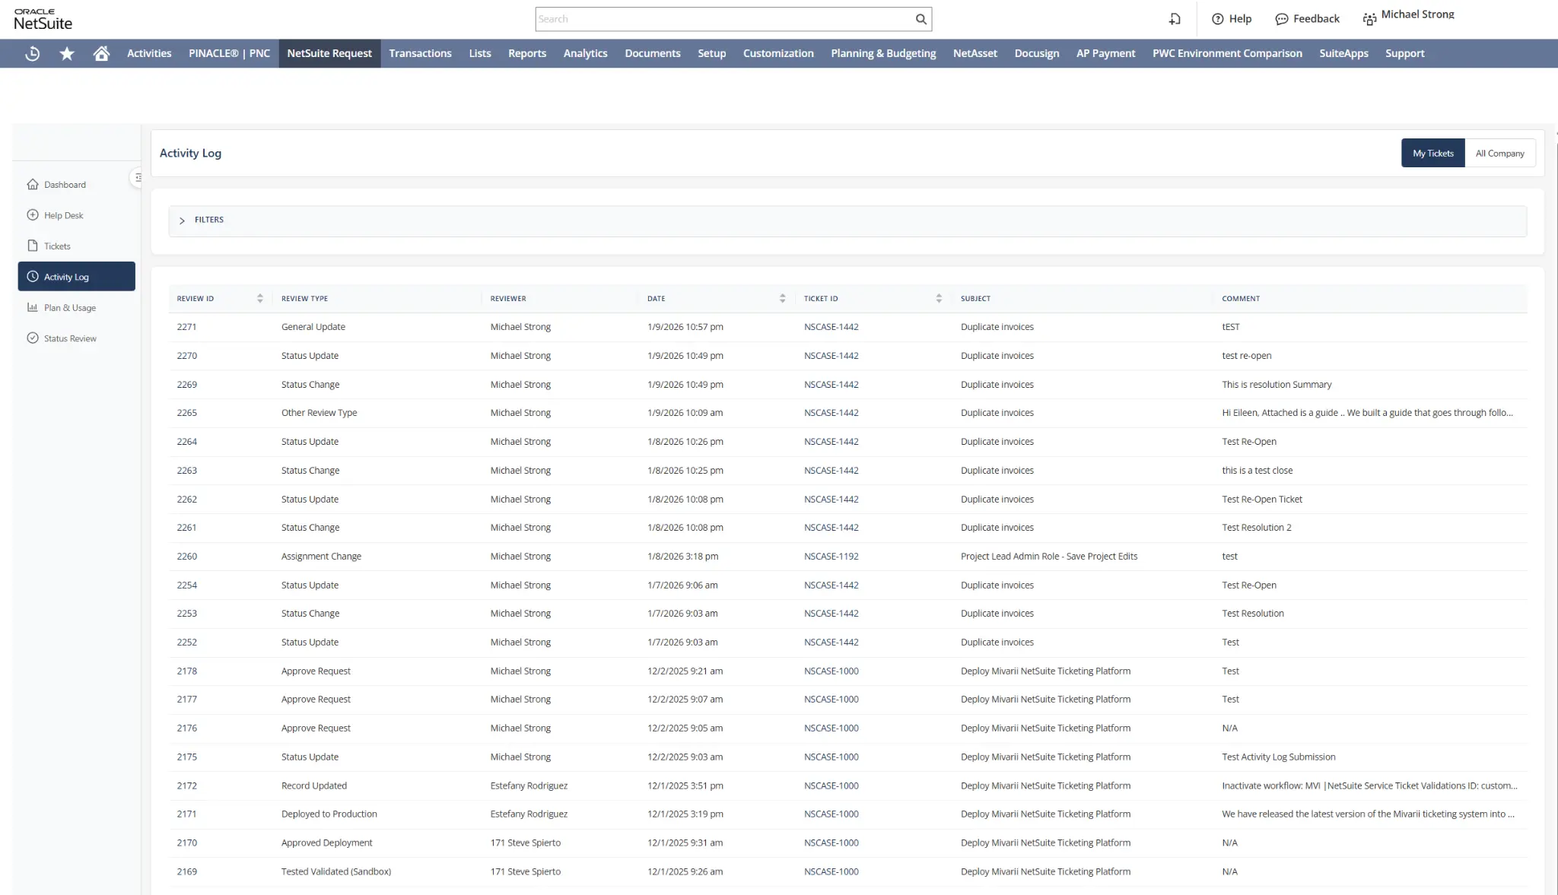
Task: Open the Reports menu
Action: 527,53
